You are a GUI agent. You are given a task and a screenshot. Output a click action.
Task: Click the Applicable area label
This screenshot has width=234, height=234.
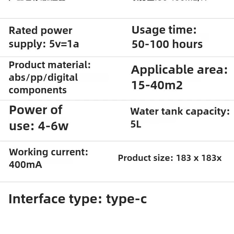coord(179,70)
